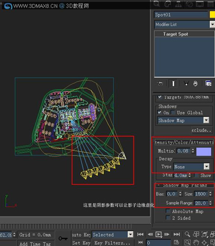Viewport: 215px width, 246px height.
Task: Select the Arc Rotate tool
Action: [x=204, y=242]
